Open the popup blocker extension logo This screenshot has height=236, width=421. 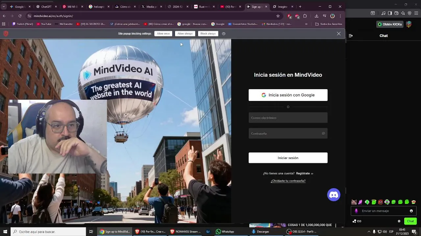pos(6,34)
